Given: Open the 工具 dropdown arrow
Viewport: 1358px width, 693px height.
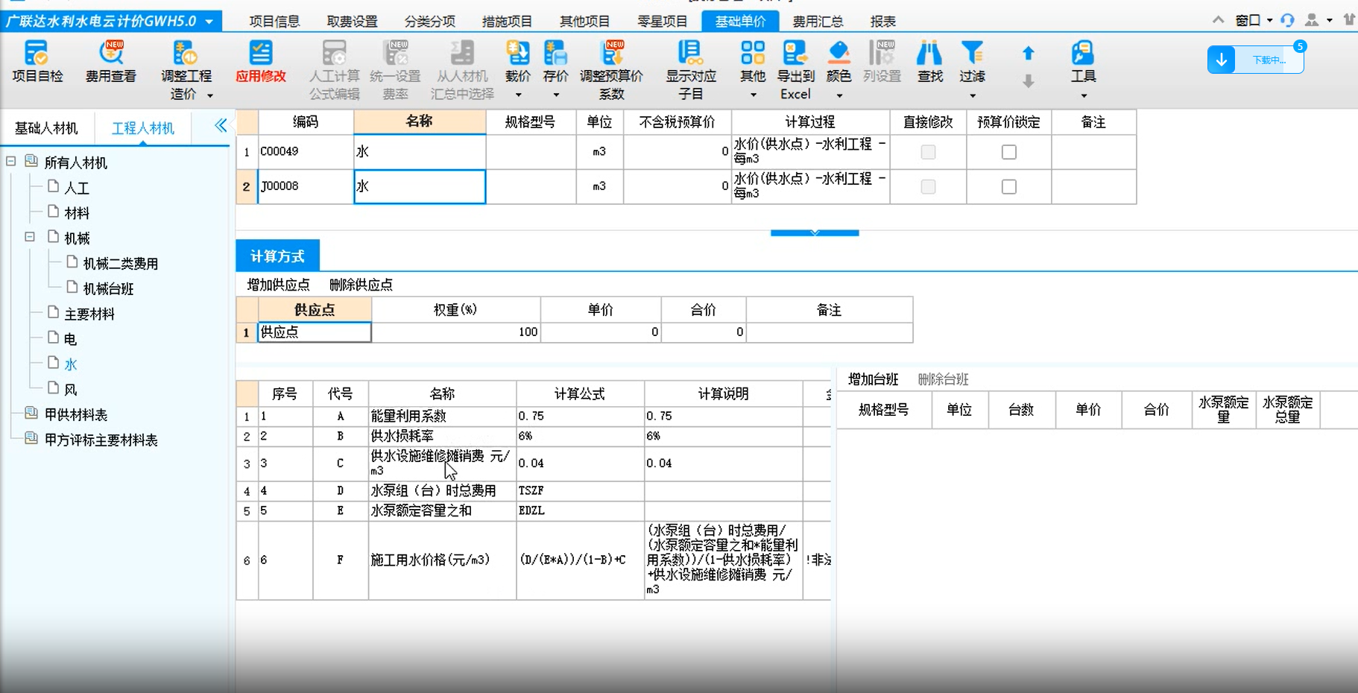Looking at the screenshot, I should point(1084,95).
